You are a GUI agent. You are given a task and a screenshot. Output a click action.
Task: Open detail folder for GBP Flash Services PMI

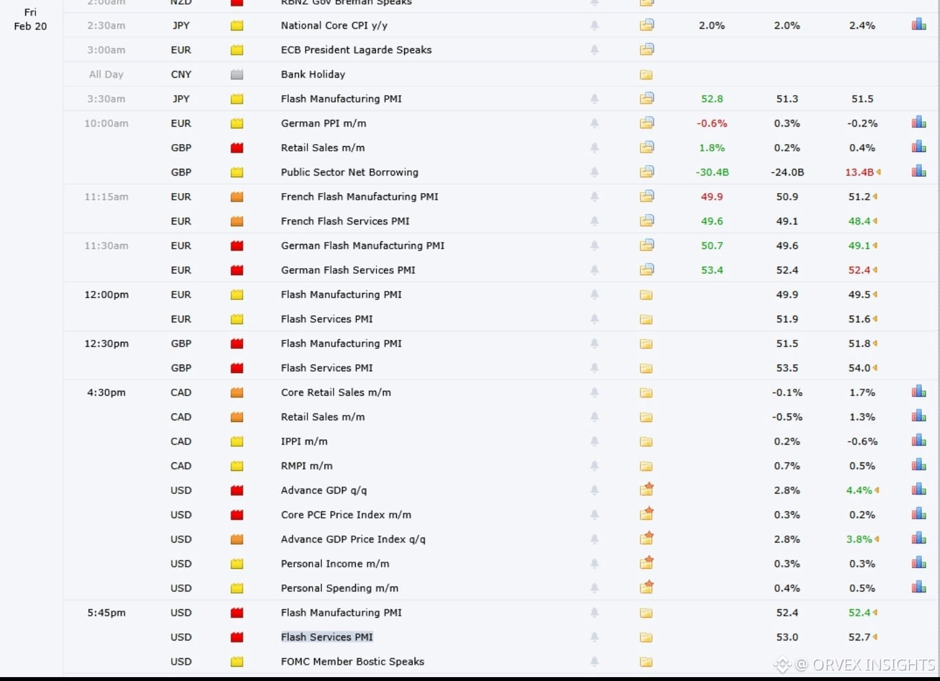click(646, 368)
